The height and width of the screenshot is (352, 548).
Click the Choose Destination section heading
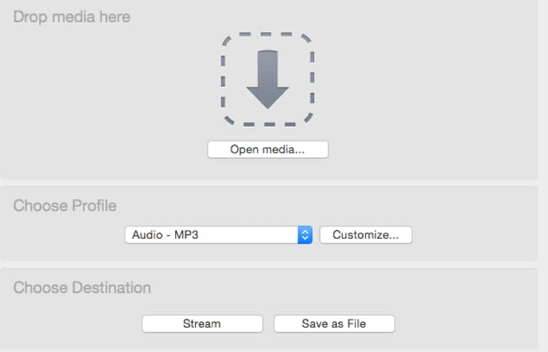[82, 288]
